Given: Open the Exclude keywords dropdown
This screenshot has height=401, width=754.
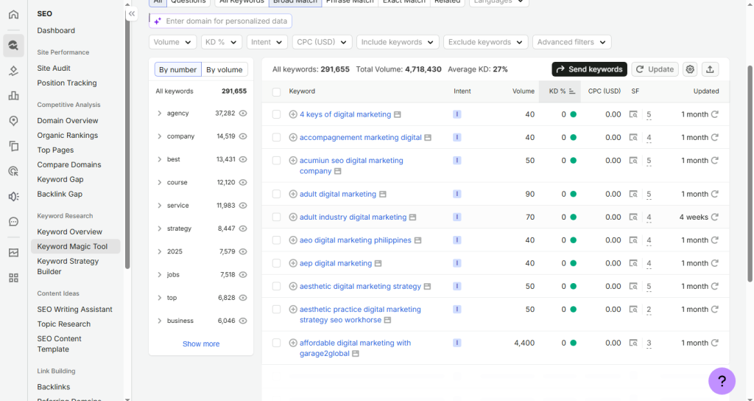Looking at the screenshot, I should coord(486,42).
